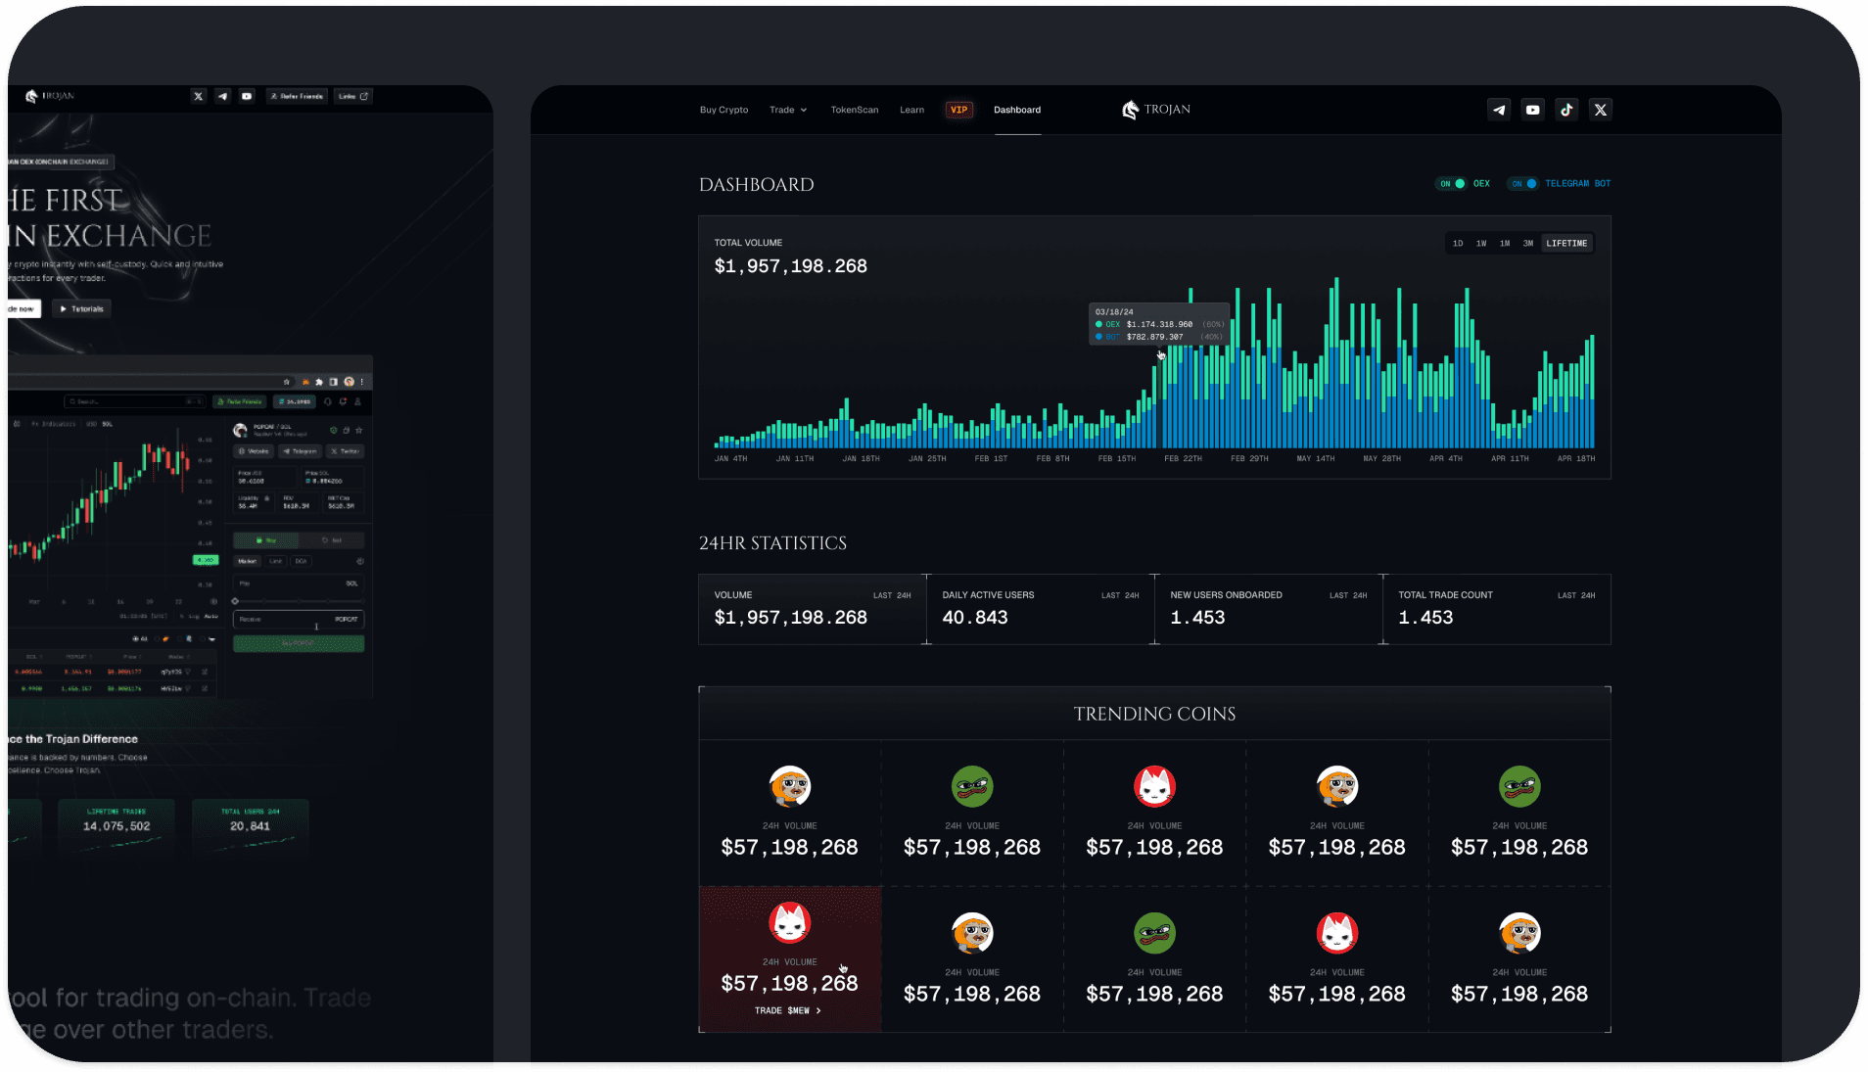Click the Pay SOL input field
Image resolution: width=1868 pixels, height=1072 pixels.
(x=299, y=583)
